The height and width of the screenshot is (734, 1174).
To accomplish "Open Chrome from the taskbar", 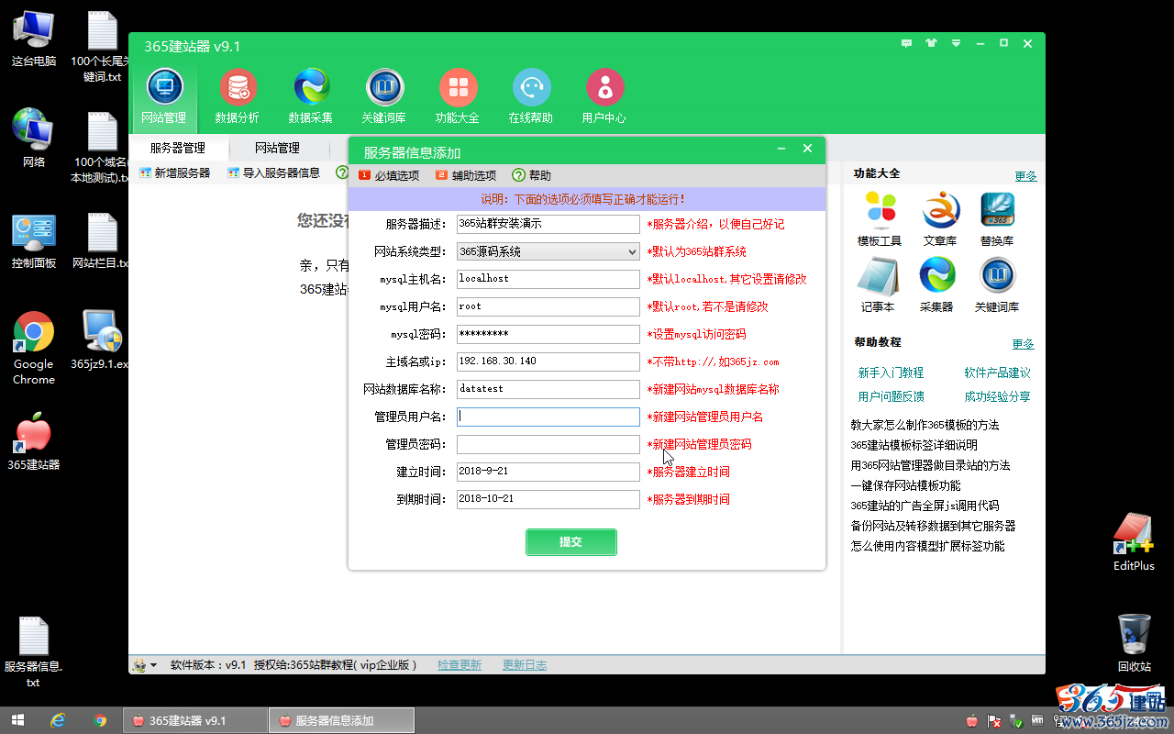I will point(100,720).
